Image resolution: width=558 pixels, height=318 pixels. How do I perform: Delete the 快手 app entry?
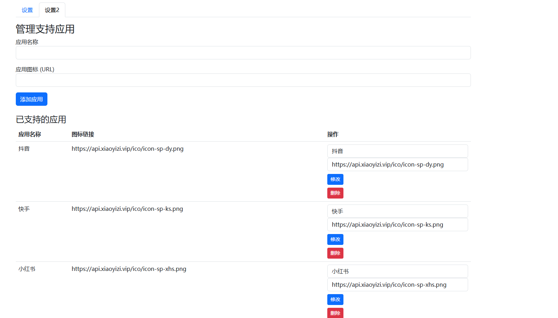pyautogui.click(x=335, y=253)
